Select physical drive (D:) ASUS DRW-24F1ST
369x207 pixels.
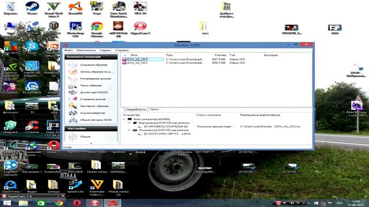coord(167,134)
